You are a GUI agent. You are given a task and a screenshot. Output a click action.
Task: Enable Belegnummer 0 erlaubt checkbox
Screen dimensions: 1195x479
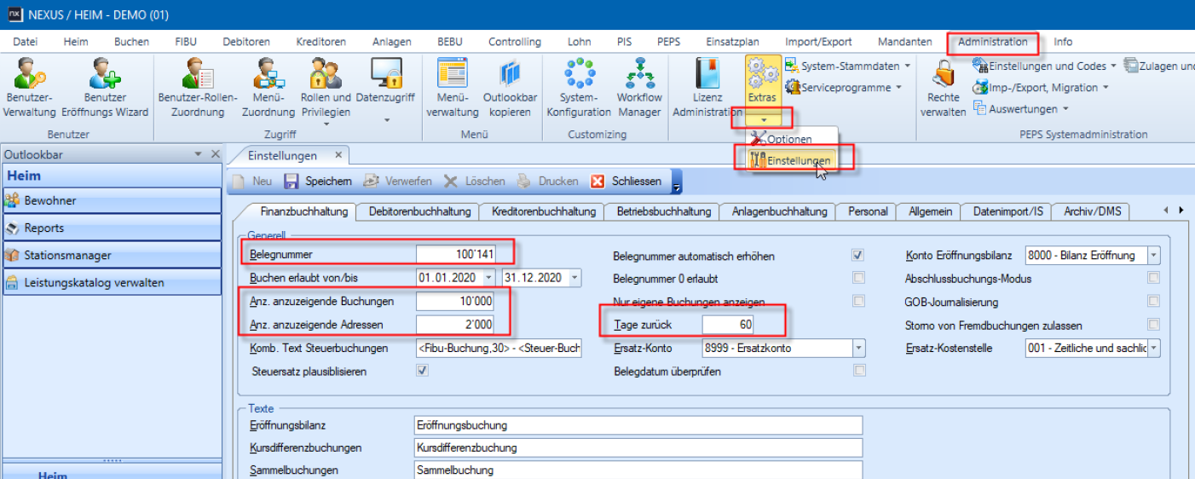click(x=858, y=278)
